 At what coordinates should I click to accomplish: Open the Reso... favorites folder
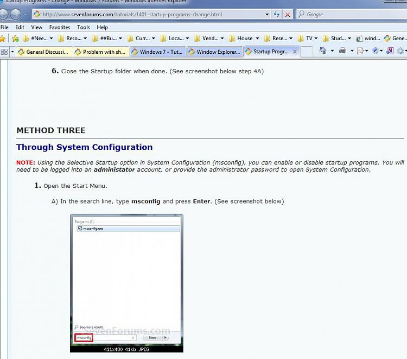[x=72, y=39]
